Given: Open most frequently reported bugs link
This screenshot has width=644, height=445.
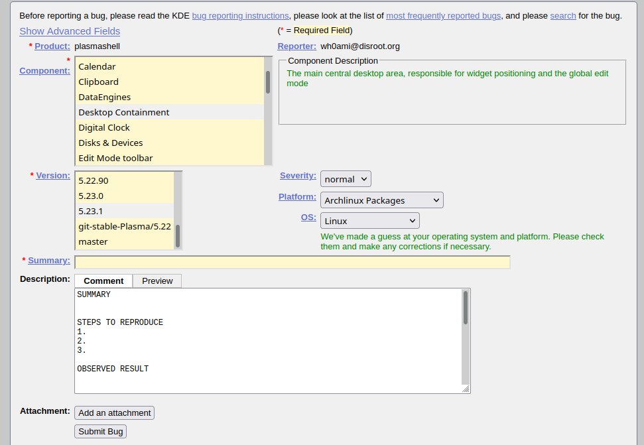Looking at the screenshot, I should point(443,16).
